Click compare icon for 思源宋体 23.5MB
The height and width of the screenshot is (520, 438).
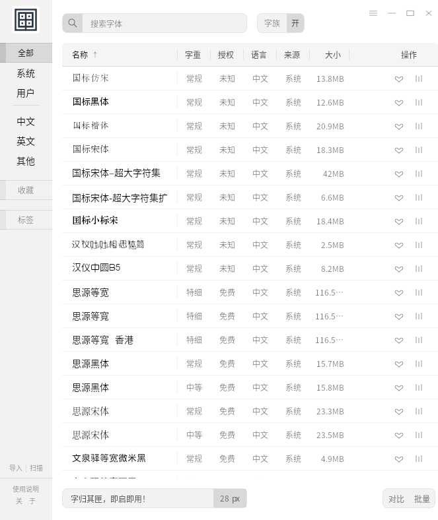click(419, 435)
